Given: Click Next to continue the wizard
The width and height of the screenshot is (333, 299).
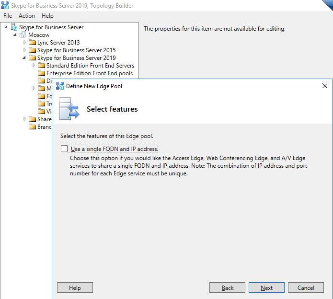Looking at the screenshot, I should (266, 287).
